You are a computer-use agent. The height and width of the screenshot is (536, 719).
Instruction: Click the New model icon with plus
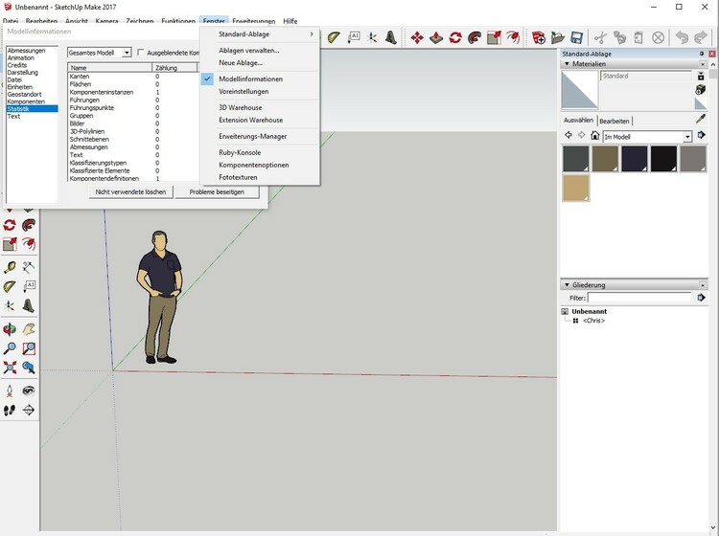[539, 37]
